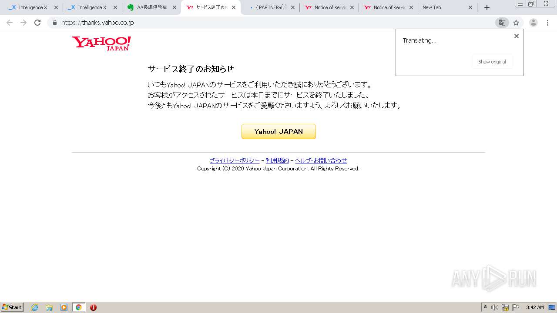Close the AA長鋼保管庫 tab
557x313 pixels.
coord(174,7)
